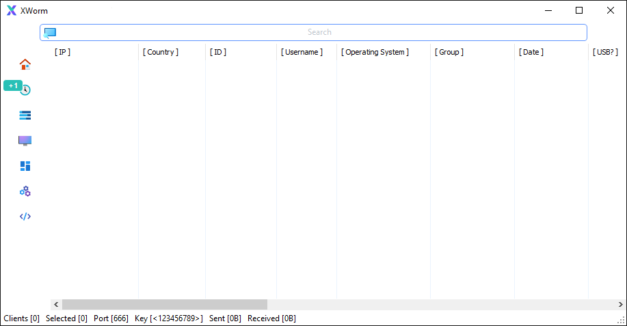
Task: Click the horizontal scrollbar left arrow
Action: 55,304
